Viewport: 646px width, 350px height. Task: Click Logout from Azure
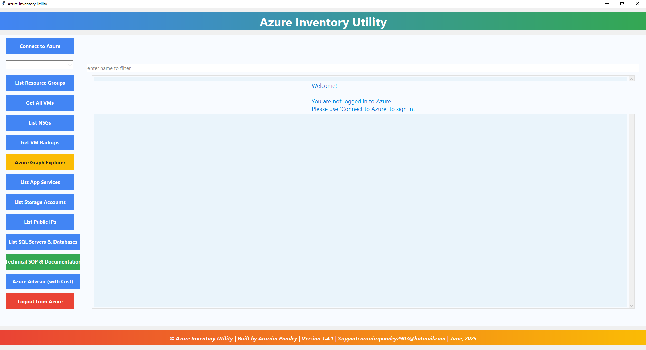coord(40,301)
